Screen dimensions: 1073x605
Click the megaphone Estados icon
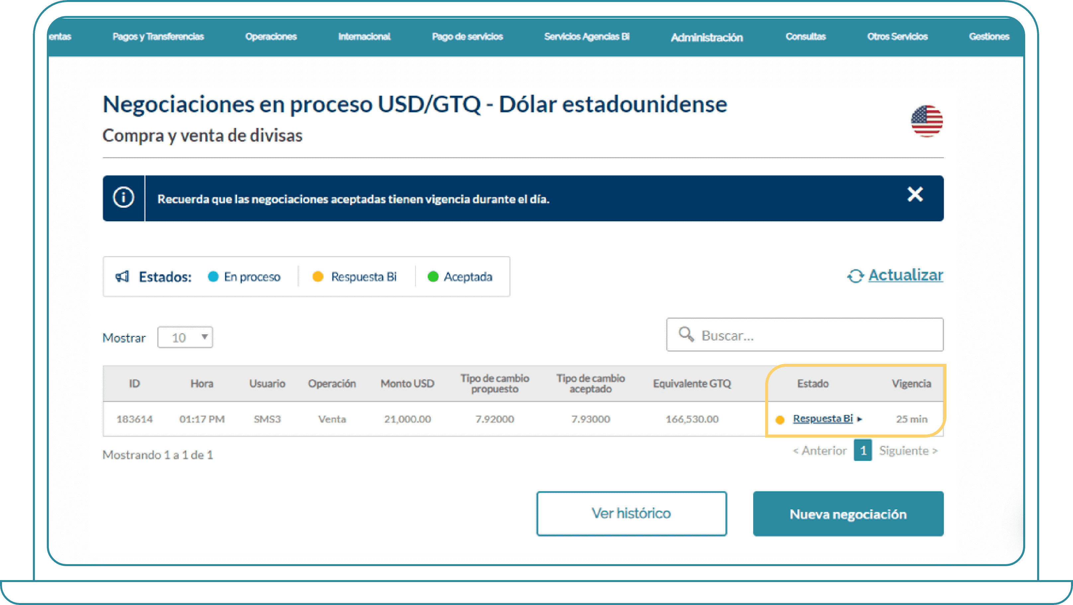coord(122,276)
